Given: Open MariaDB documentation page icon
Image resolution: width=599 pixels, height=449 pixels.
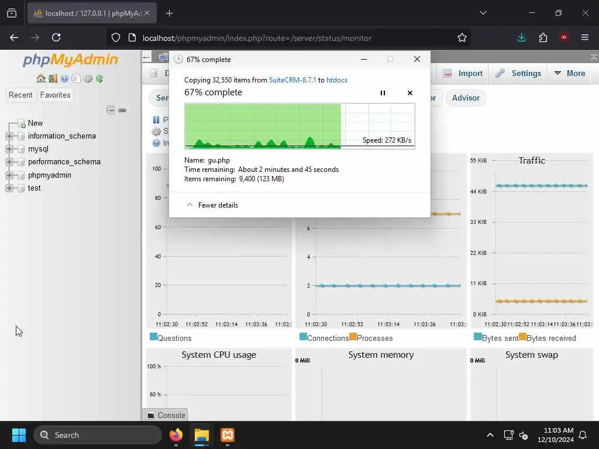Looking at the screenshot, I should coord(75,79).
